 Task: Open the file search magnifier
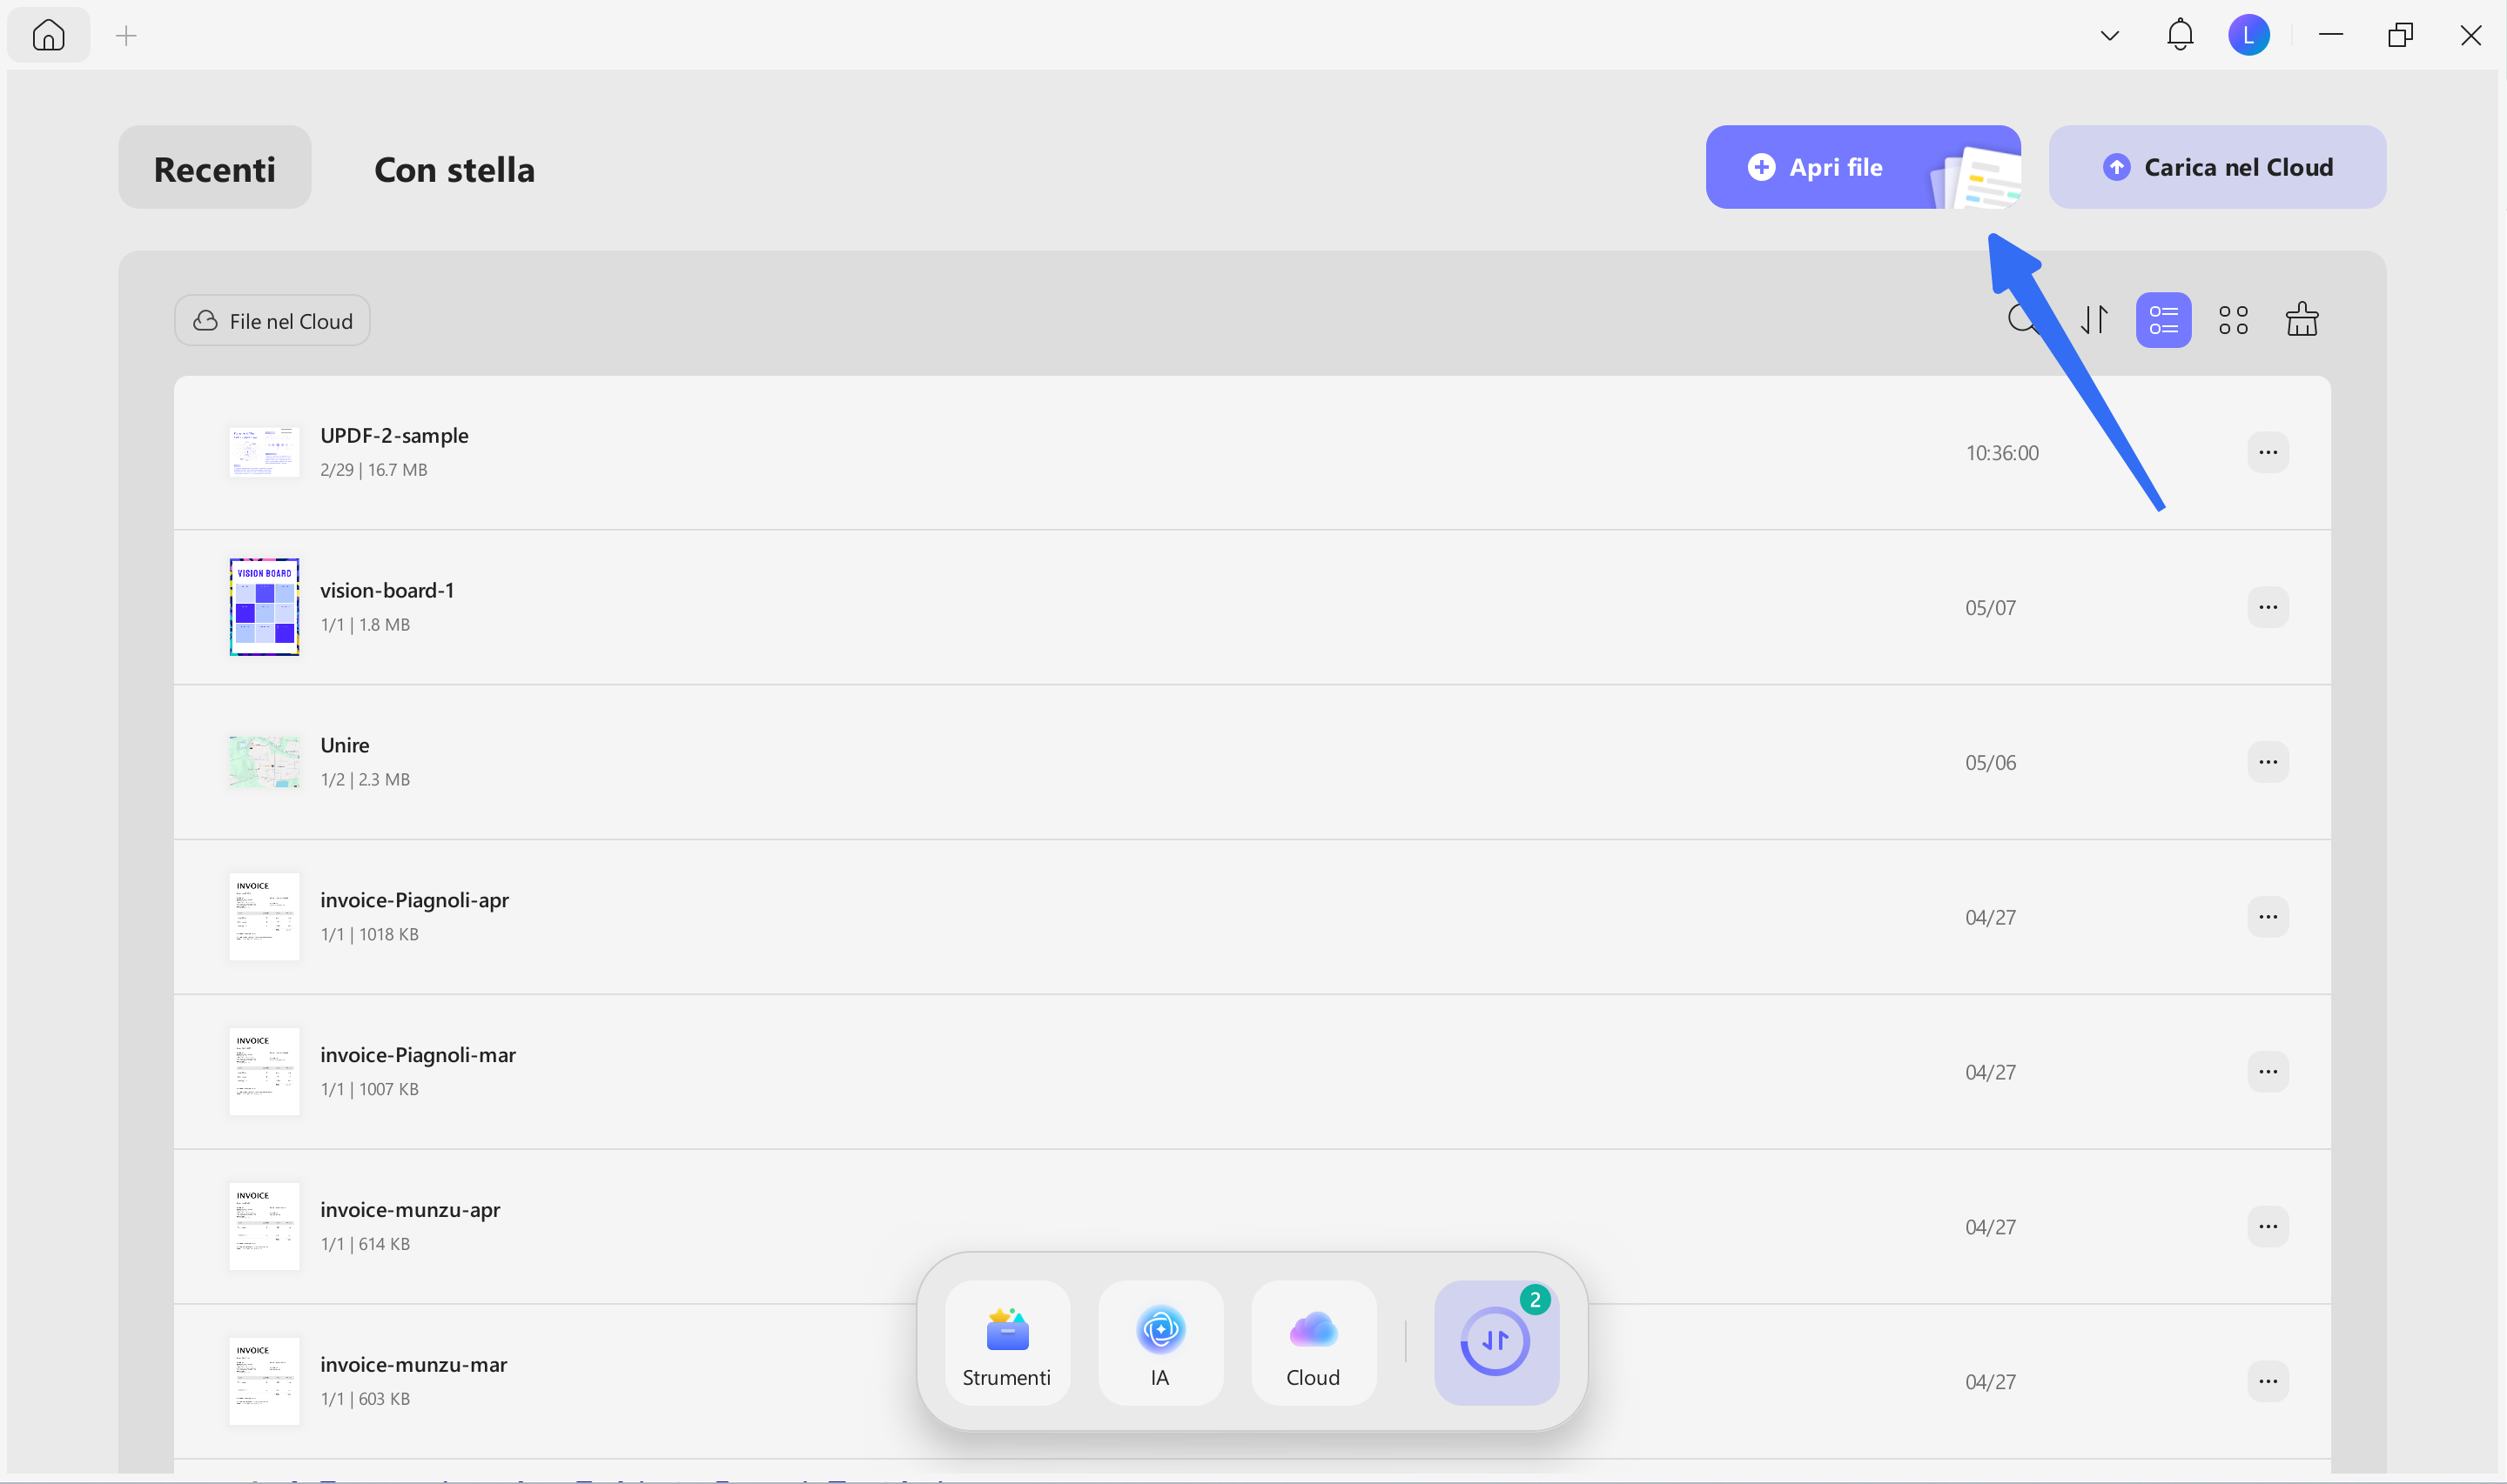[x=2022, y=320]
